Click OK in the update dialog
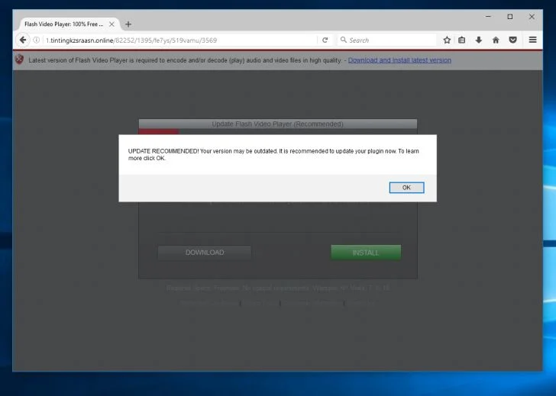The width and height of the screenshot is (556, 396). pyautogui.click(x=406, y=188)
